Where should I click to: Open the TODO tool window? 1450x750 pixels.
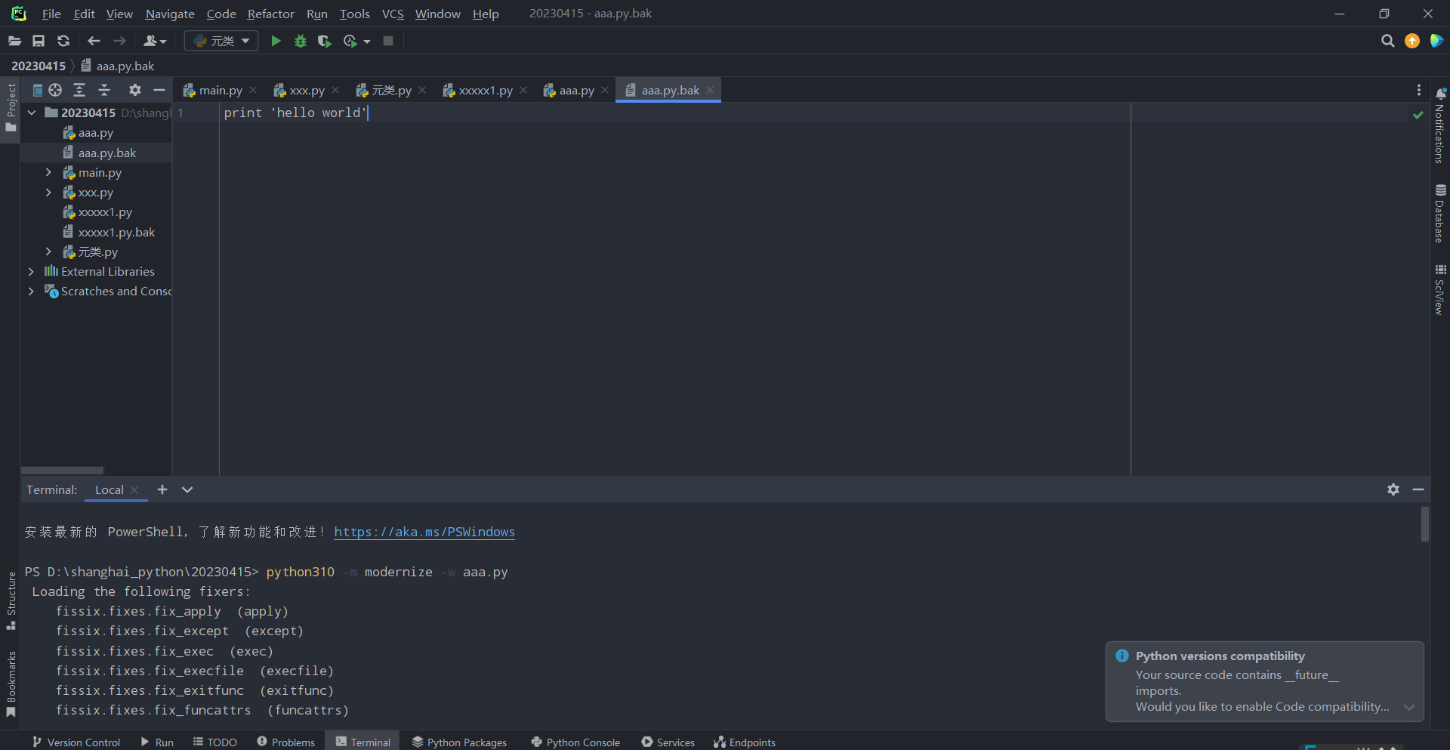pos(215,742)
